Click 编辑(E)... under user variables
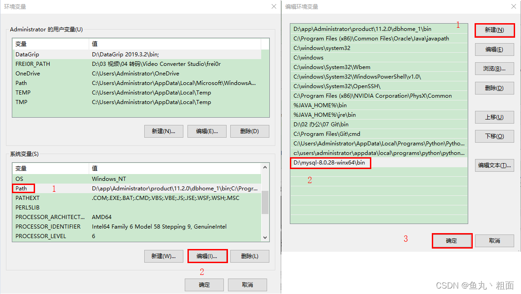 (x=207, y=131)
